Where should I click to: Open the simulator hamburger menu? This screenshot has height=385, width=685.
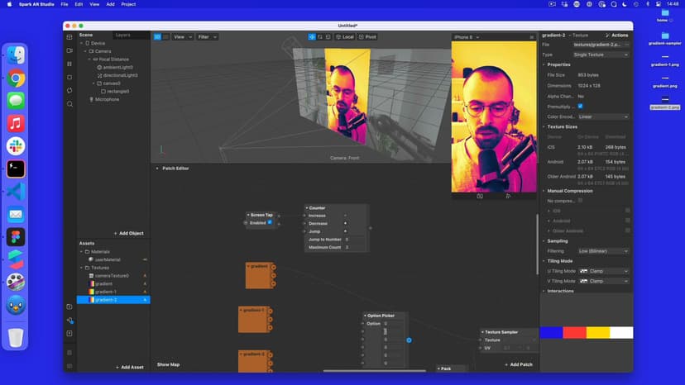tap(532, 37)
